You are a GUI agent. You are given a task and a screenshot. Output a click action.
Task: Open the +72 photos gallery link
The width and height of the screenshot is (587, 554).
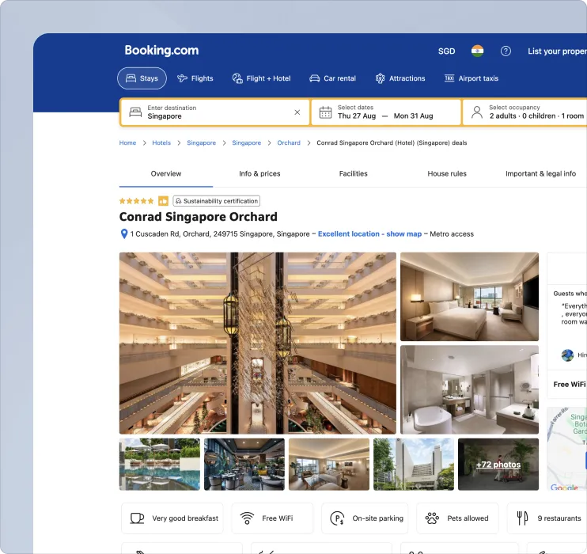(498, 465)
